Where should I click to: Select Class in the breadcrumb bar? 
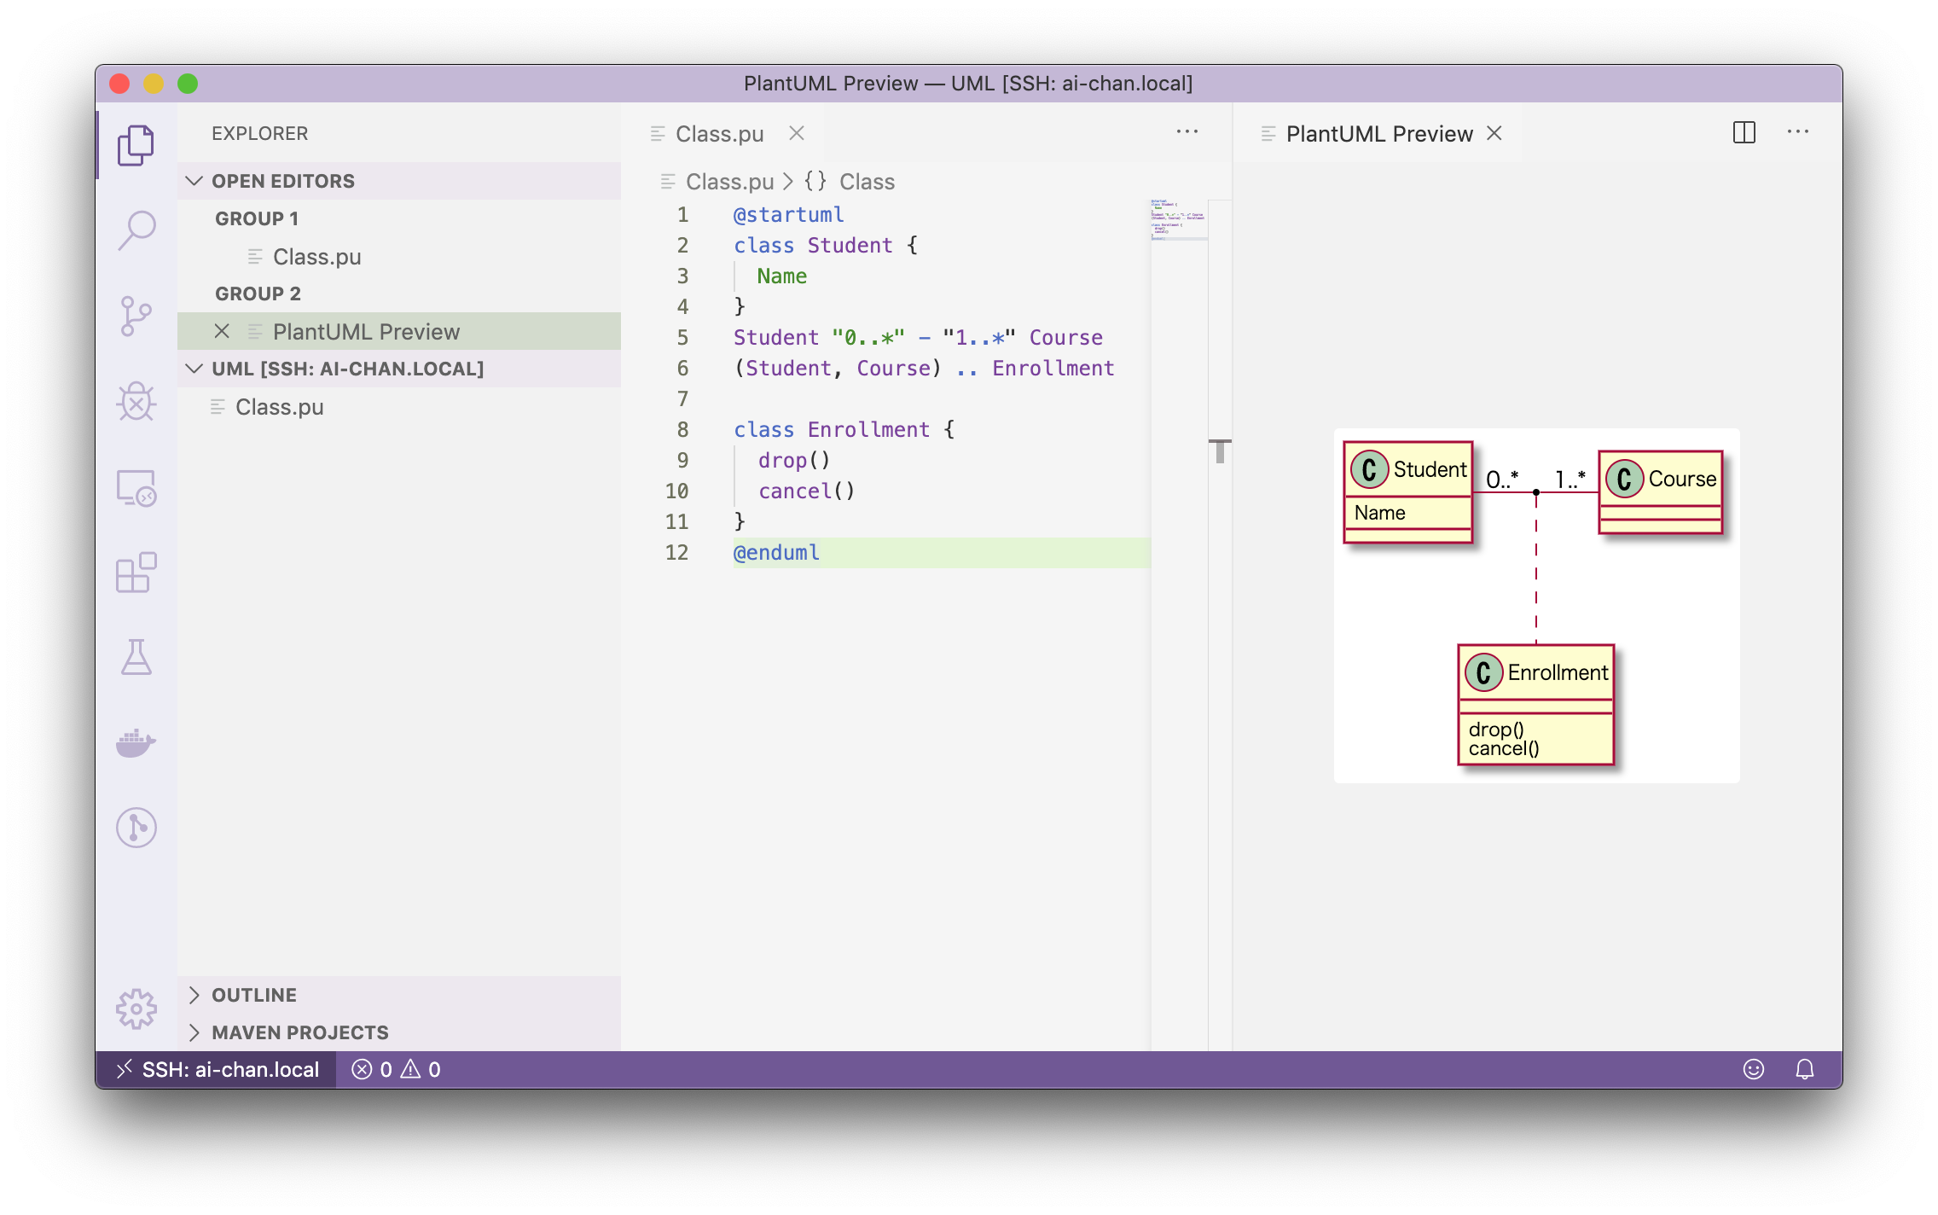point(867,181)
